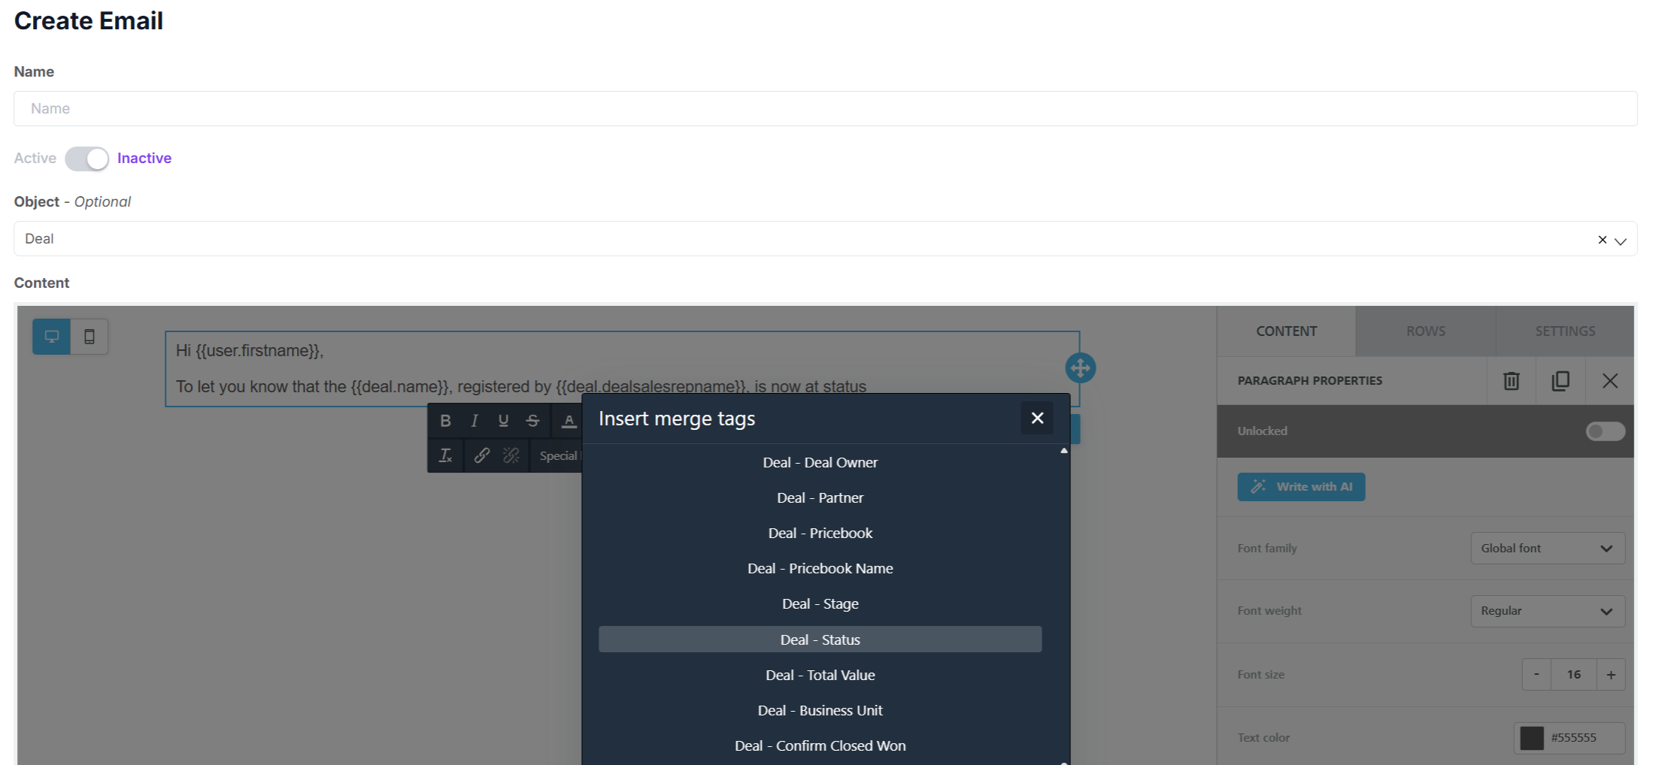Insert Deal - Confirm Closed Won merge tag
This screenshot has width=1653, height=765.
tap(820, 745)
